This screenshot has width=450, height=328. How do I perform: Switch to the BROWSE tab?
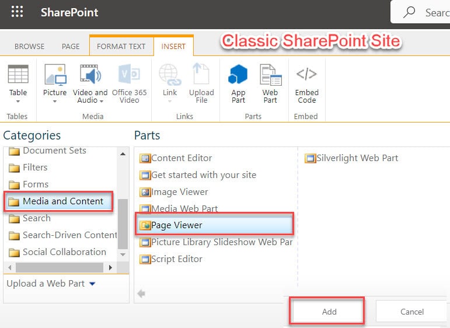[29, 47]
